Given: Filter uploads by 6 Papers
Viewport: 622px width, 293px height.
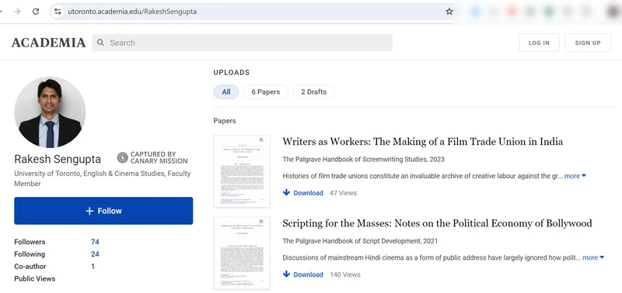Looking at the screenshot, I should (x=265, y=91).
